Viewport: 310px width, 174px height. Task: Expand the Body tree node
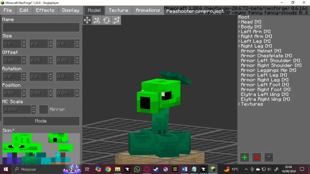coord(239,27)
